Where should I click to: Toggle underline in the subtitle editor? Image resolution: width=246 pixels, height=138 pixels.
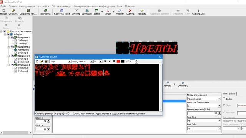tap(114, 61)
